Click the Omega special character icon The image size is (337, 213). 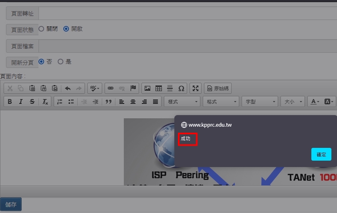tap(181, 88)
